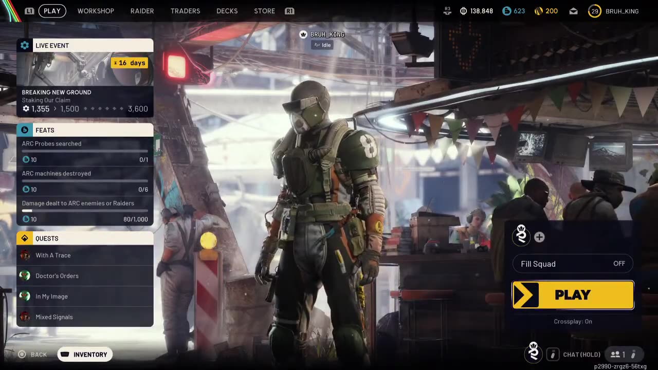This screenshot has height=370, width=658.
Task: Click the R3 currency hint icon
Action: (447, 11)
